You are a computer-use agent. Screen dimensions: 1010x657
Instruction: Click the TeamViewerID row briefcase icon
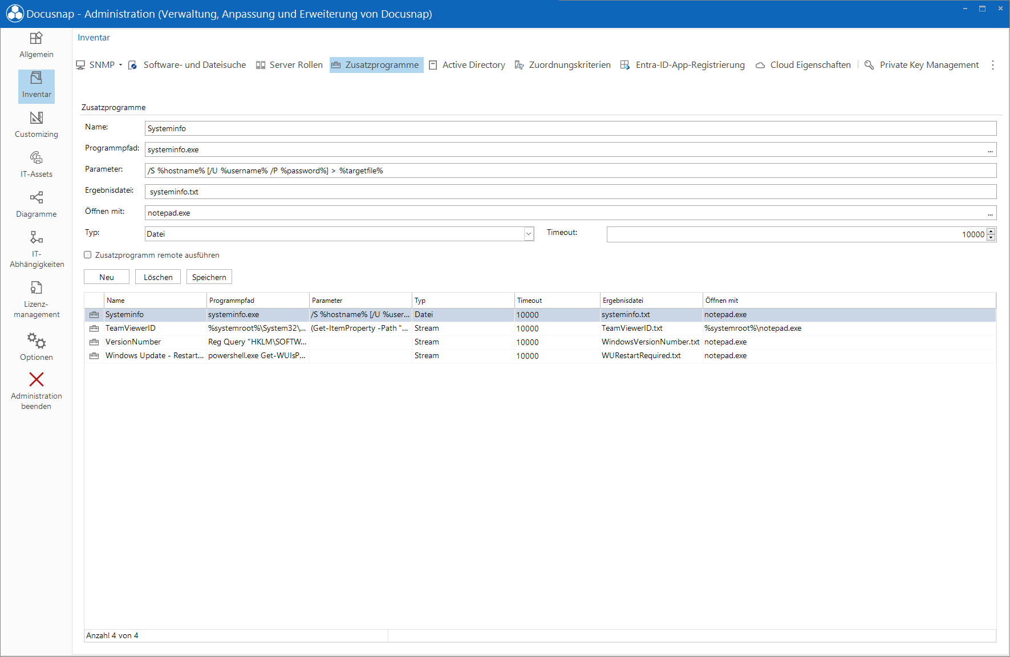(94, 328)
